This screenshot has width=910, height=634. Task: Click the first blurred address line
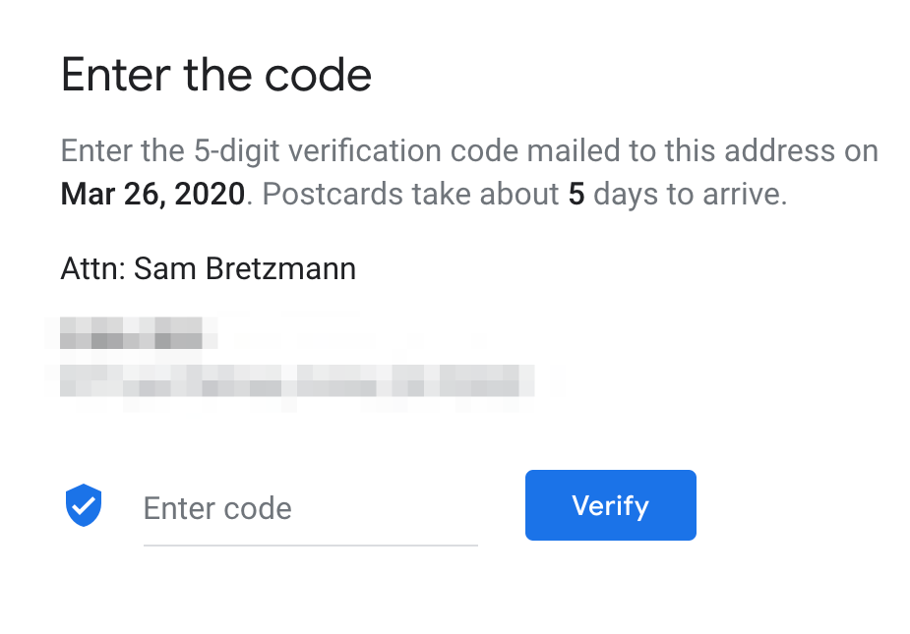(131, 332)
